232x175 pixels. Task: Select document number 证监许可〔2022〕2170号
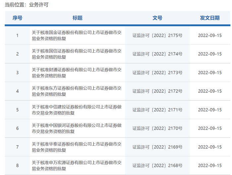point(157,128)
